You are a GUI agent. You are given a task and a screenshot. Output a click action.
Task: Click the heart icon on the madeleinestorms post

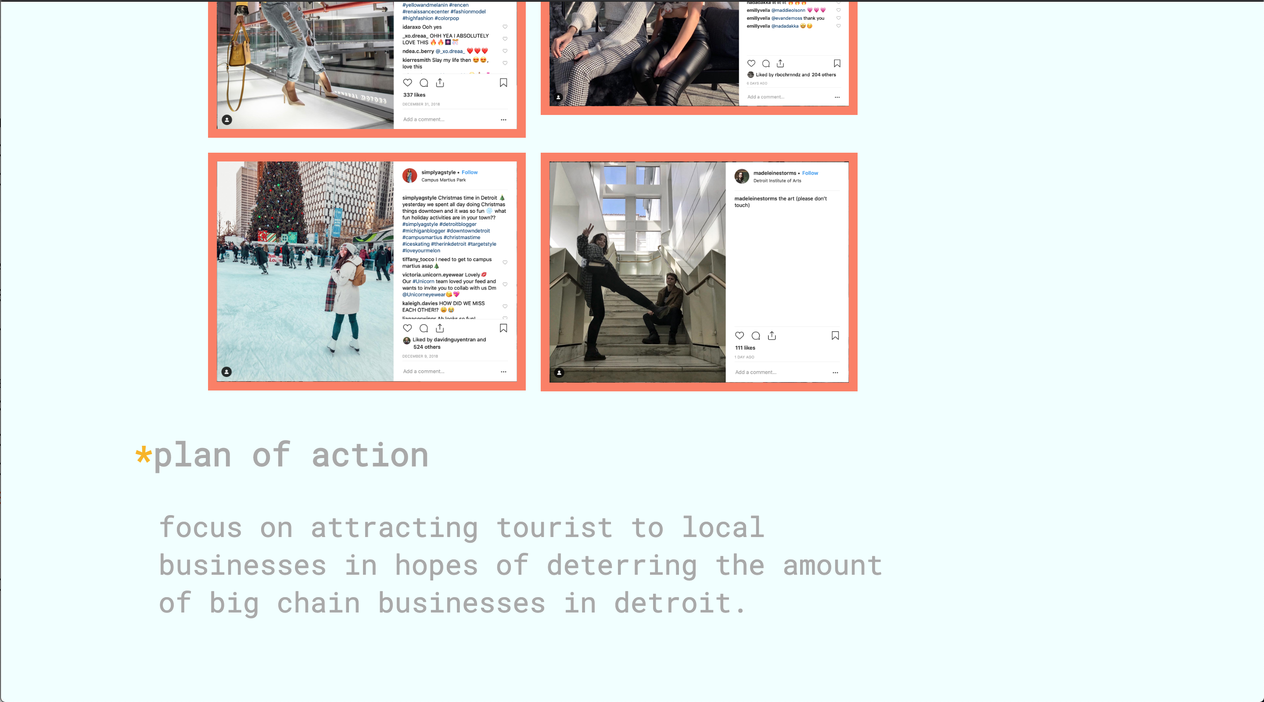tap(740, 336)
